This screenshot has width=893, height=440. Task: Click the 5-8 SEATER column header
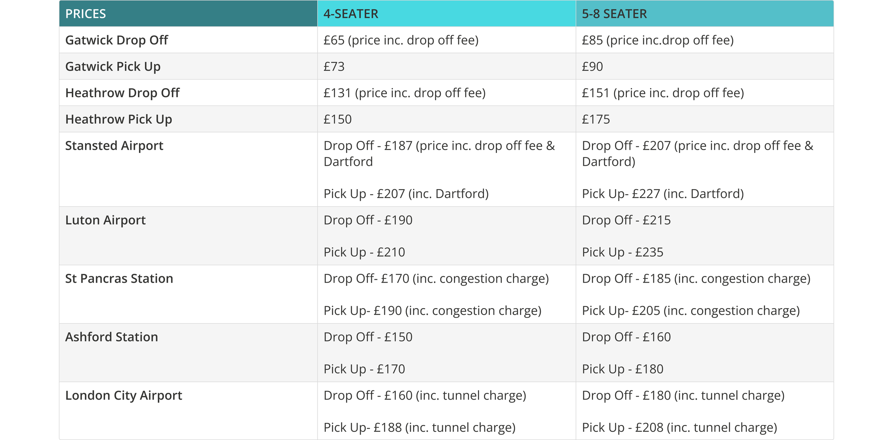pos(614,14)
